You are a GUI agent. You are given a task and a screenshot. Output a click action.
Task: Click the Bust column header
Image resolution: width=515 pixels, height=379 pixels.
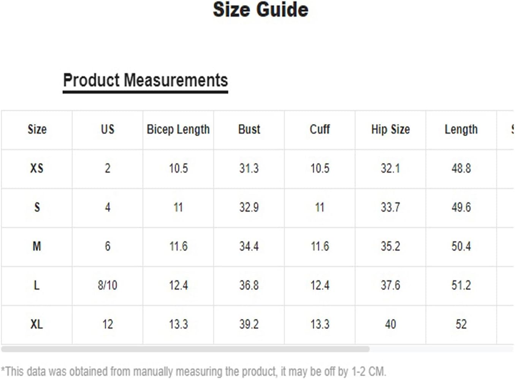coord(249,129)
